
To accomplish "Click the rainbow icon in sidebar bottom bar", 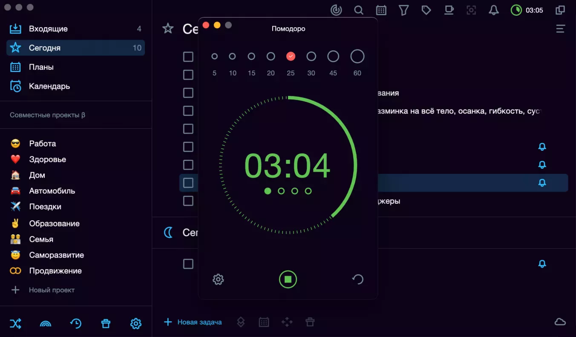I will (x=46, y=324).
